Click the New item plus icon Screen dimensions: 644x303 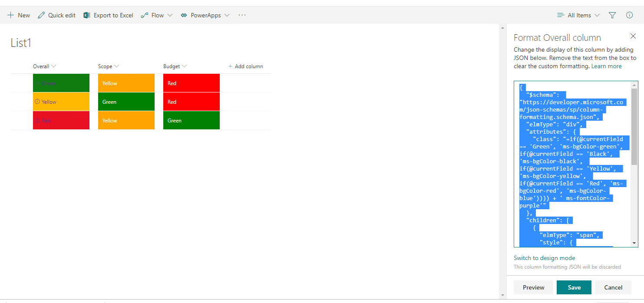(11, 15)
